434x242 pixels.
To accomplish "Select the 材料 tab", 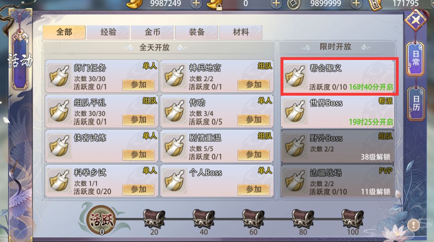I will [x=241, y=32].
